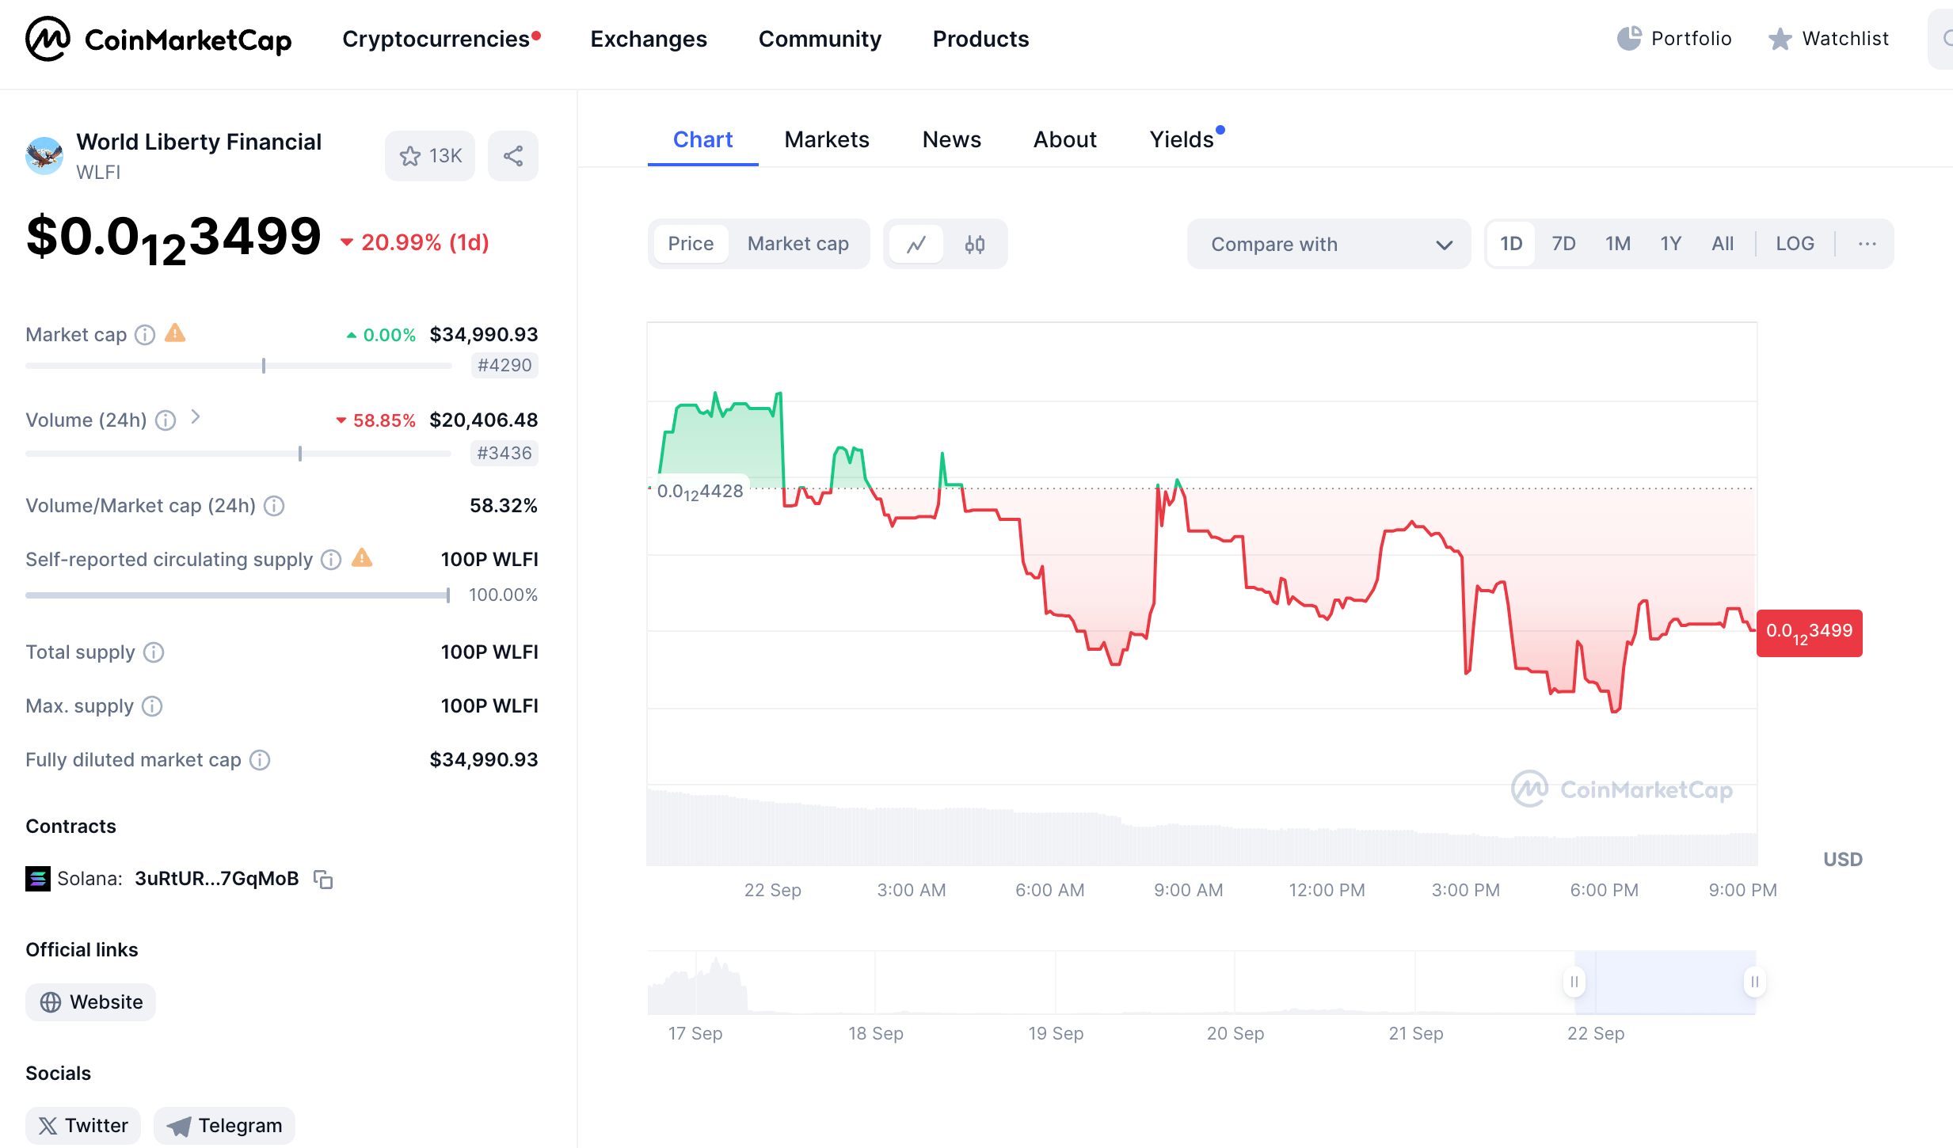Open the Watchlist star icon
This screenshot has height=1148, width=1953.
[x=1780, y=39]
